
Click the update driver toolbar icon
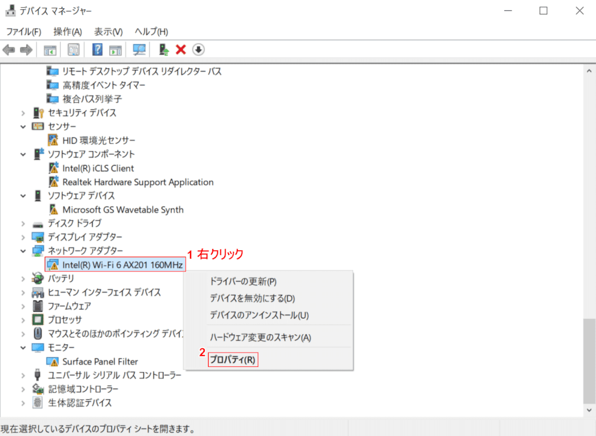point(164,50)
